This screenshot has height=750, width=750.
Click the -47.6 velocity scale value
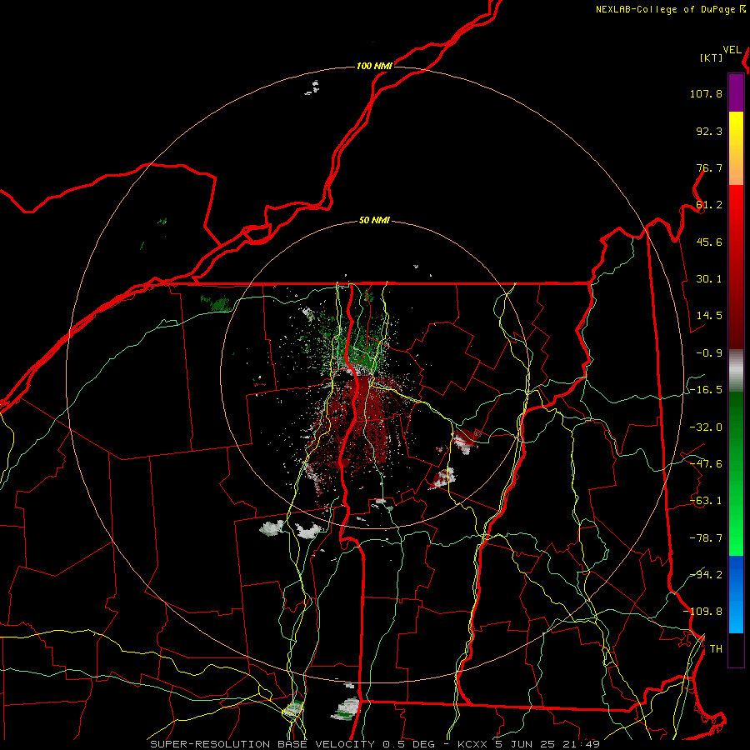tap(706, 464)
